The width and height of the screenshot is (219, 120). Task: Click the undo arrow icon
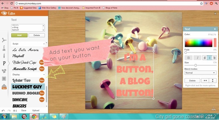click(3, 111)
